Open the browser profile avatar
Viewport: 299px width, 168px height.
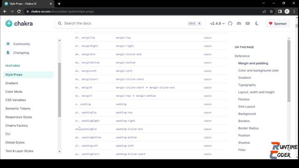tap(287, 11)
